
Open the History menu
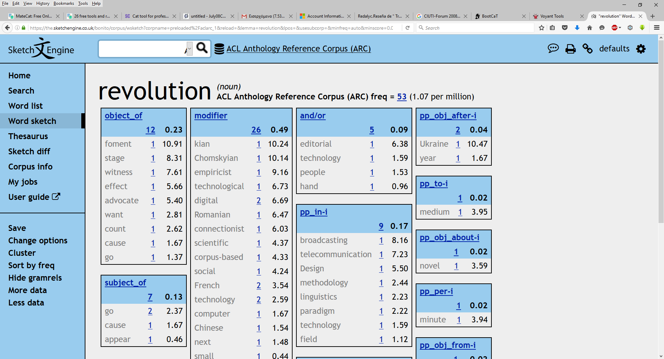[x=43, y=3]
